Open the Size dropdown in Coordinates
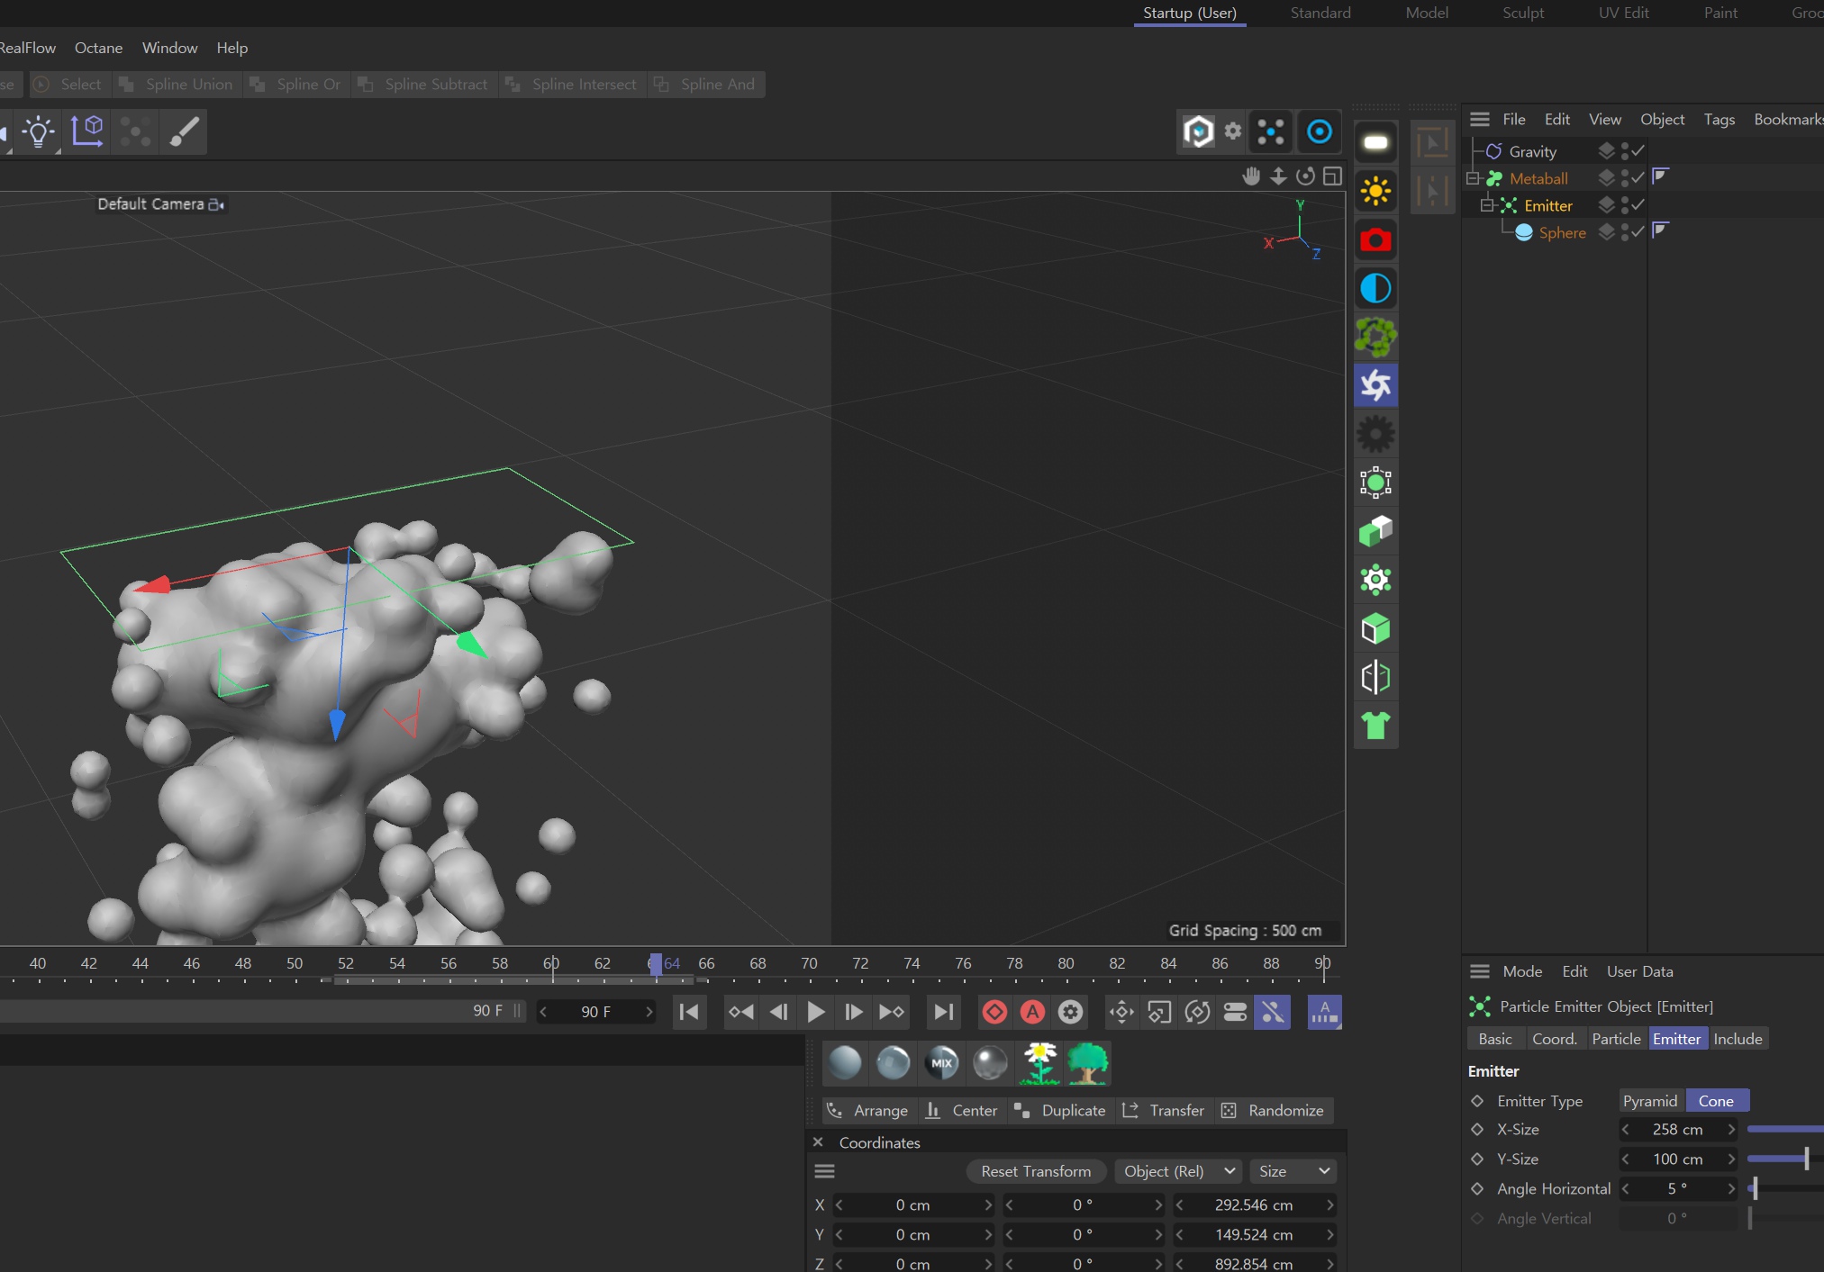The height and width of the screenshot is (1272, 1824). click(x=1293, y=1170)
